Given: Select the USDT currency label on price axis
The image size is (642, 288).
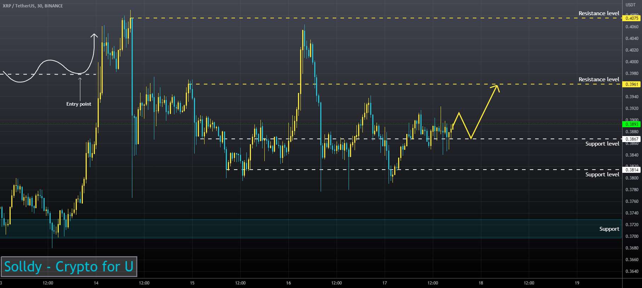Looking at the screenshot, I should pos(630,5).
